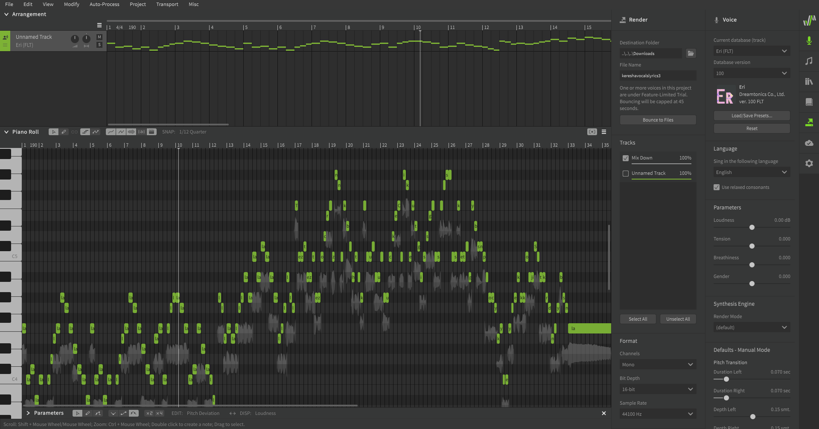Viewport: 819px width, 429px height.
Task: Click the Reset button in Voice panel
Action: (752, 128)
